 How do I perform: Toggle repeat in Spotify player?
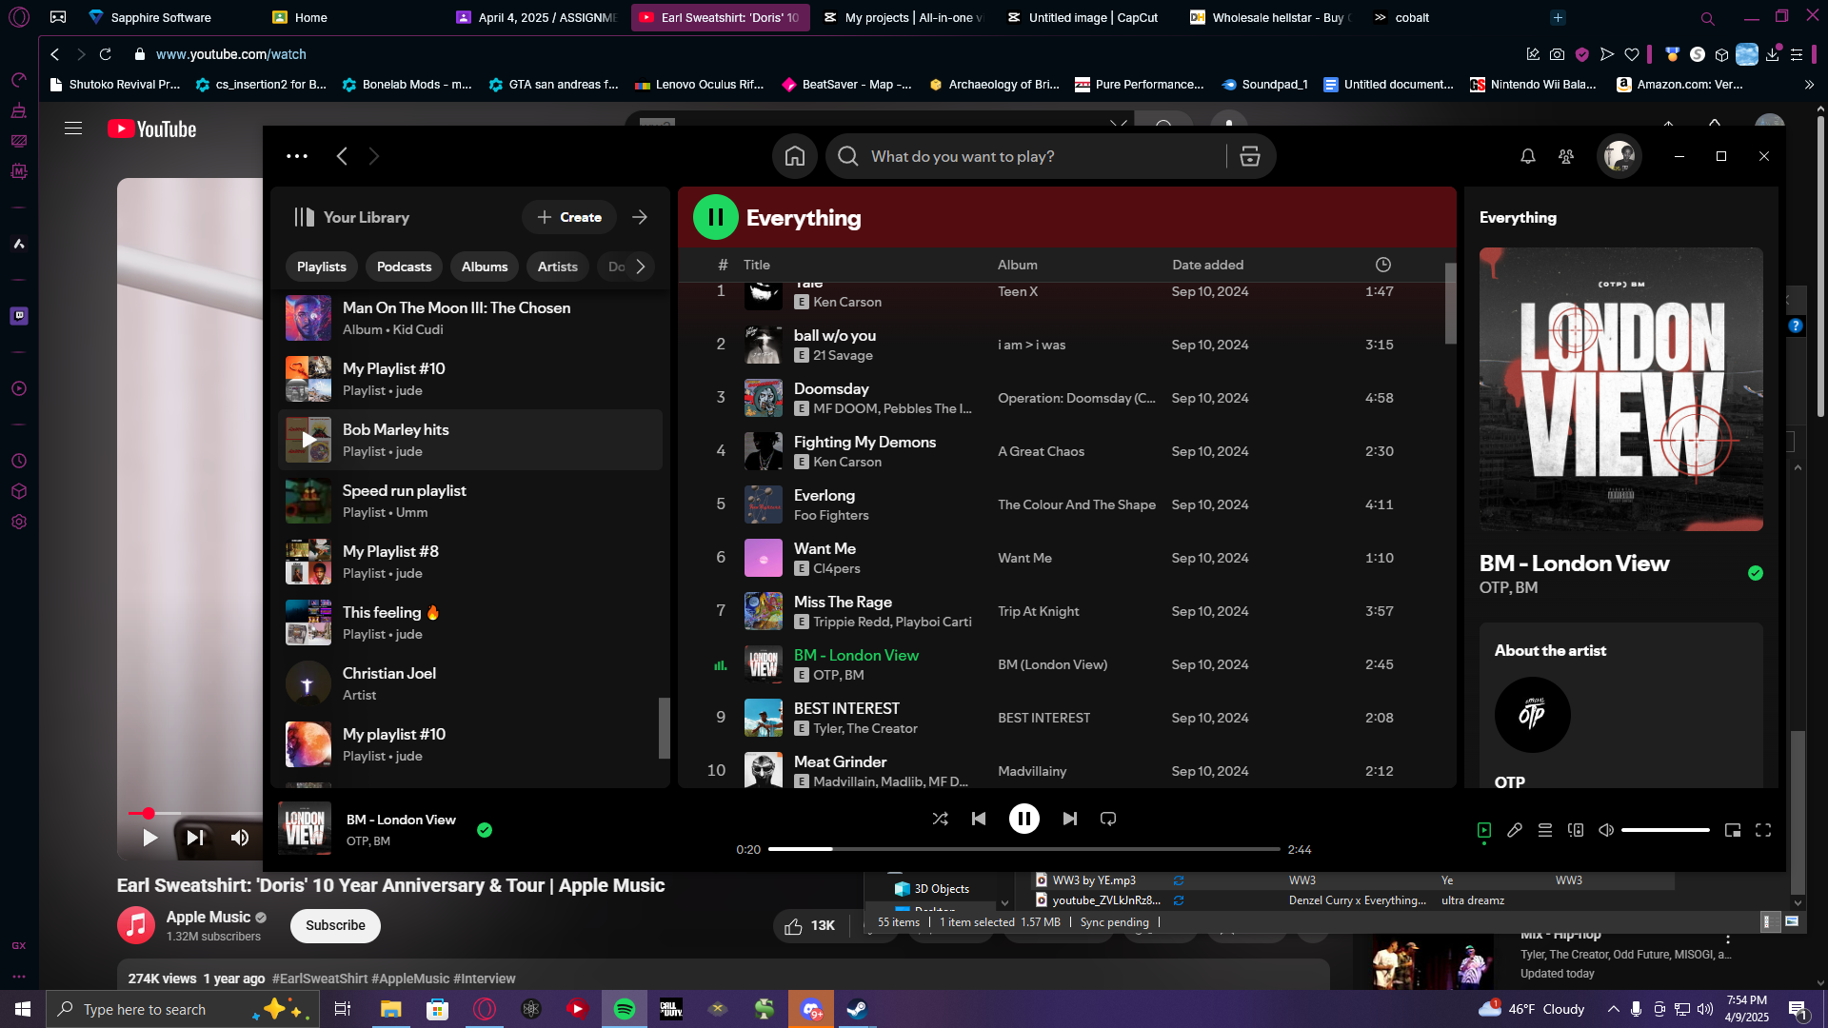point(1108,819)
